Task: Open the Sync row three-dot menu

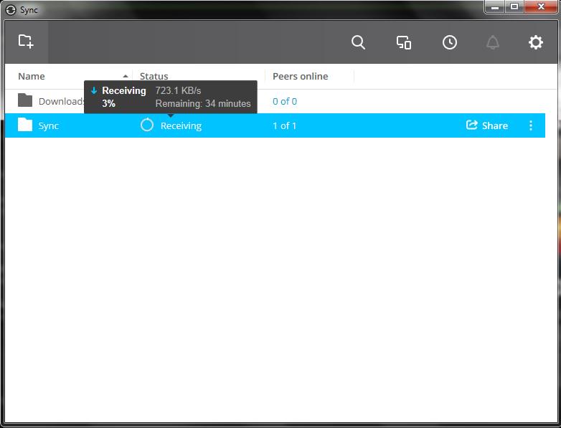Action: tap(531, 125)
